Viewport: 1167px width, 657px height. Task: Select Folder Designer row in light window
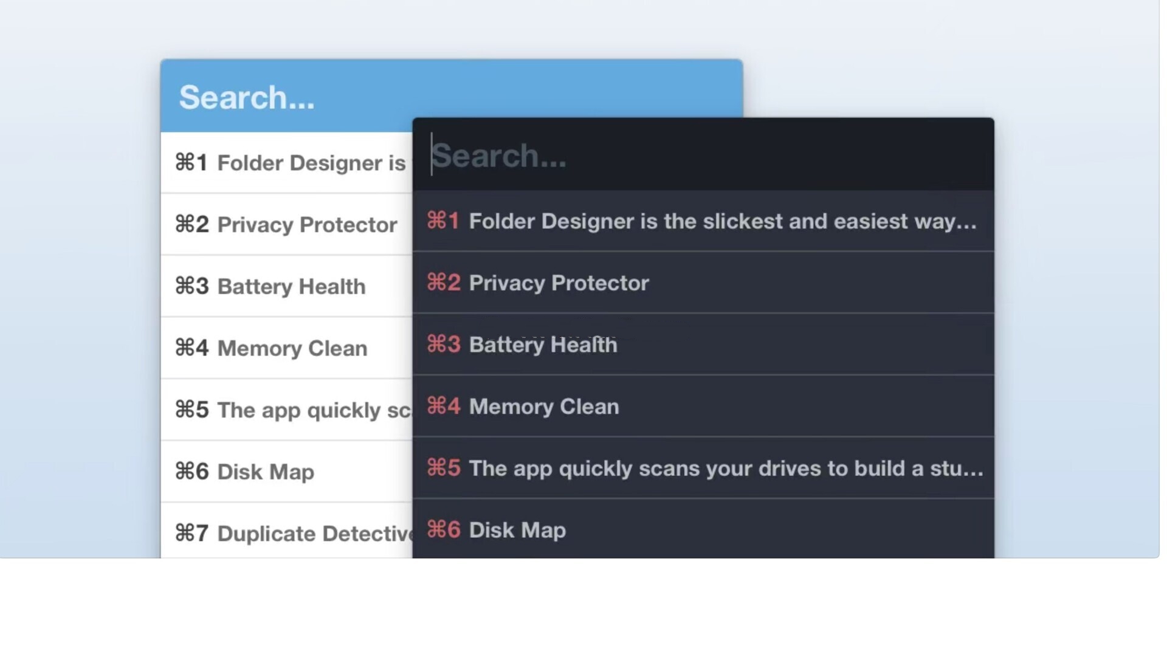click(287, 163)
